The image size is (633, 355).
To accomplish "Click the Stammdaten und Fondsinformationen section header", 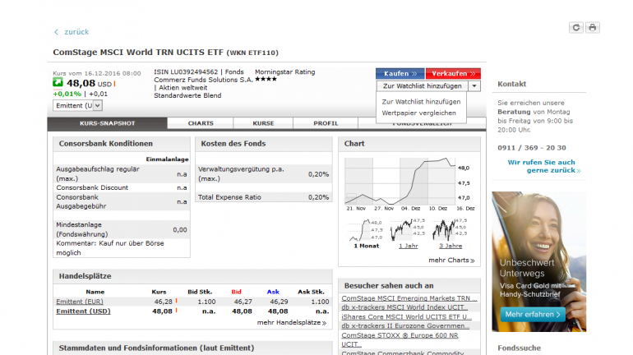I will point(157,348).
